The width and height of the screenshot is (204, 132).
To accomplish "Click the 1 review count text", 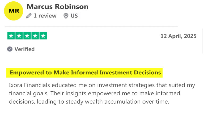I will point(45,16).
